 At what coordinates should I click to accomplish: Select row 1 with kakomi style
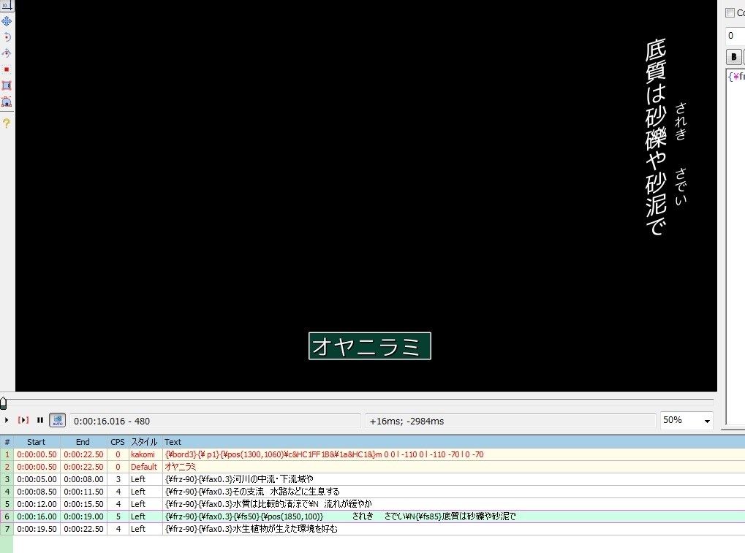(373, 454)
